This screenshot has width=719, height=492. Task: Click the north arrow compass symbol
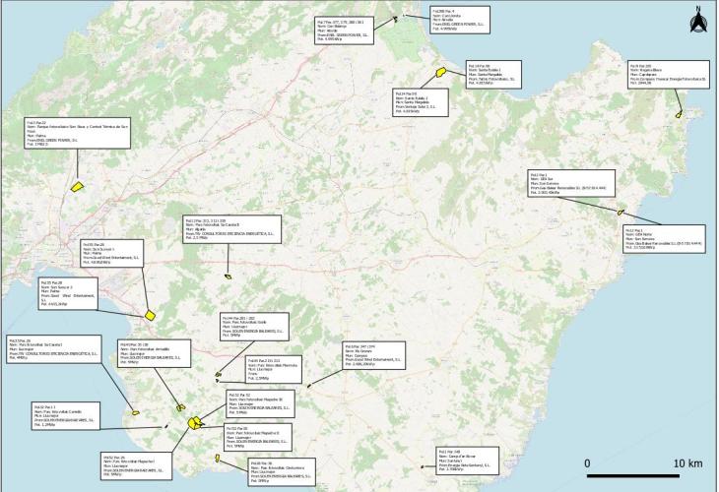pyautogui.click(x=697, y=17)
